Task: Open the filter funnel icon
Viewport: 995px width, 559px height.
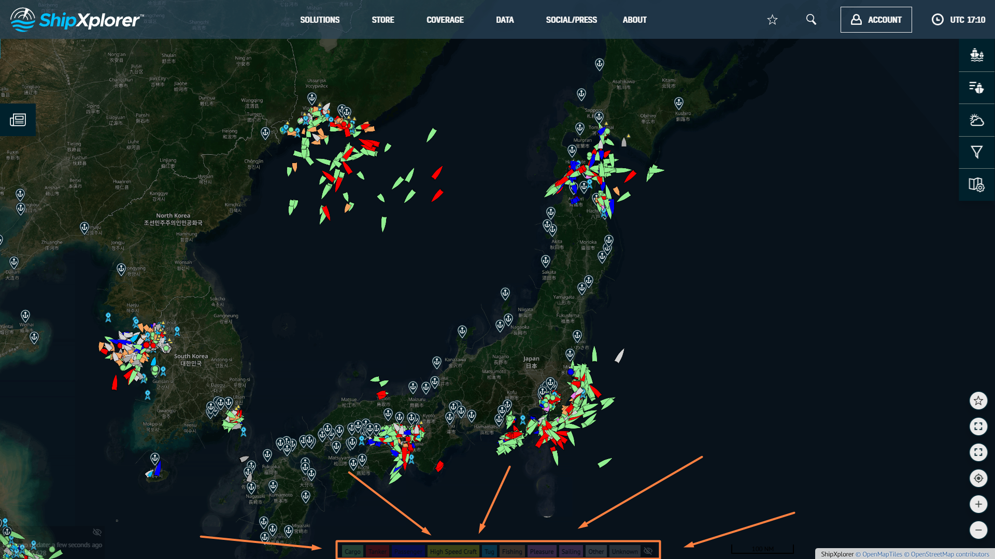Action: coord(976,152)
